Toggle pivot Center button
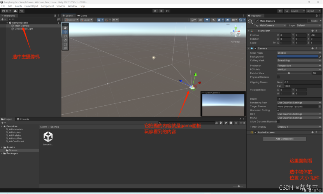This screenshot has width=323, height=194. click(72, 20)
